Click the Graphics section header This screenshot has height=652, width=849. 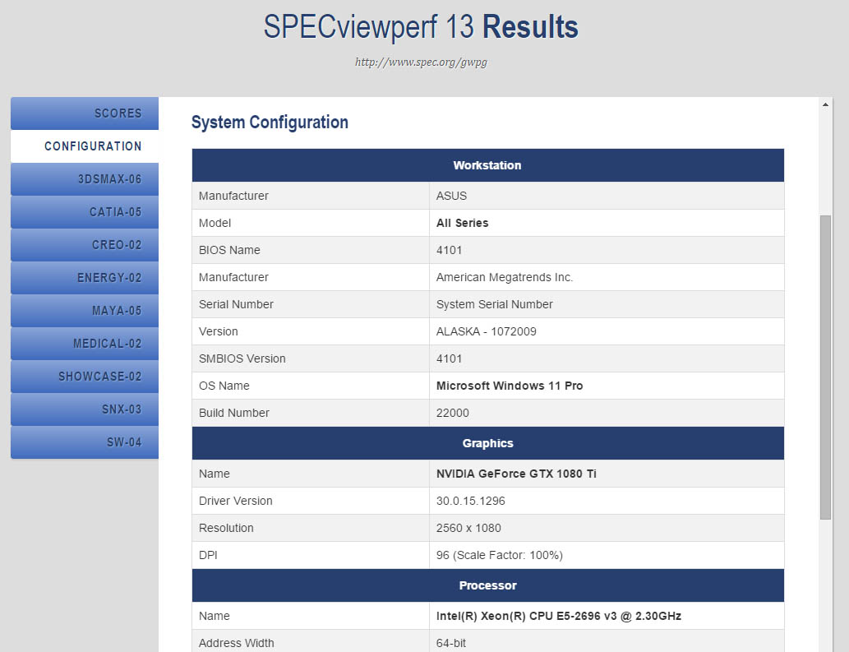click(x=488, y=443)
